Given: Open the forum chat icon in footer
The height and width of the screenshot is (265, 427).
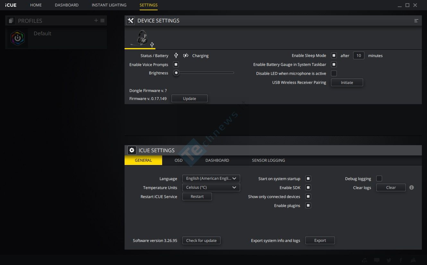Looking at the screenshot, I should [x=377, y=260].
